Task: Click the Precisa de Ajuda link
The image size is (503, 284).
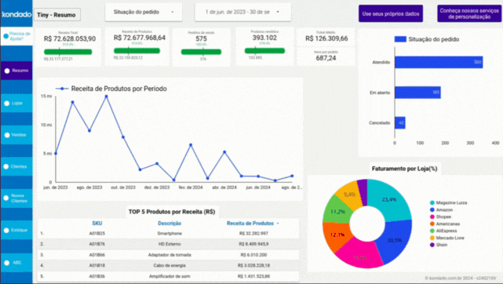Action: coord(20,36)
